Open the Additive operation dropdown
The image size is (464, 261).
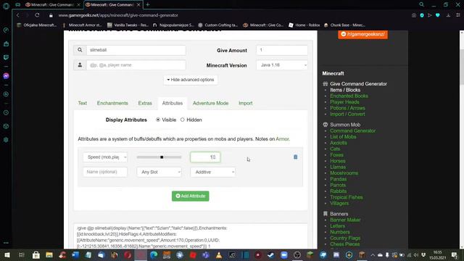tap(212, 172)
